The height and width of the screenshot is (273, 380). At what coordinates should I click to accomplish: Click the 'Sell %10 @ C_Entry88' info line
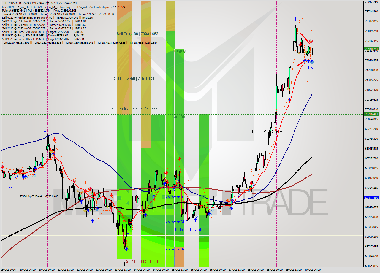(x=44, y=28)
